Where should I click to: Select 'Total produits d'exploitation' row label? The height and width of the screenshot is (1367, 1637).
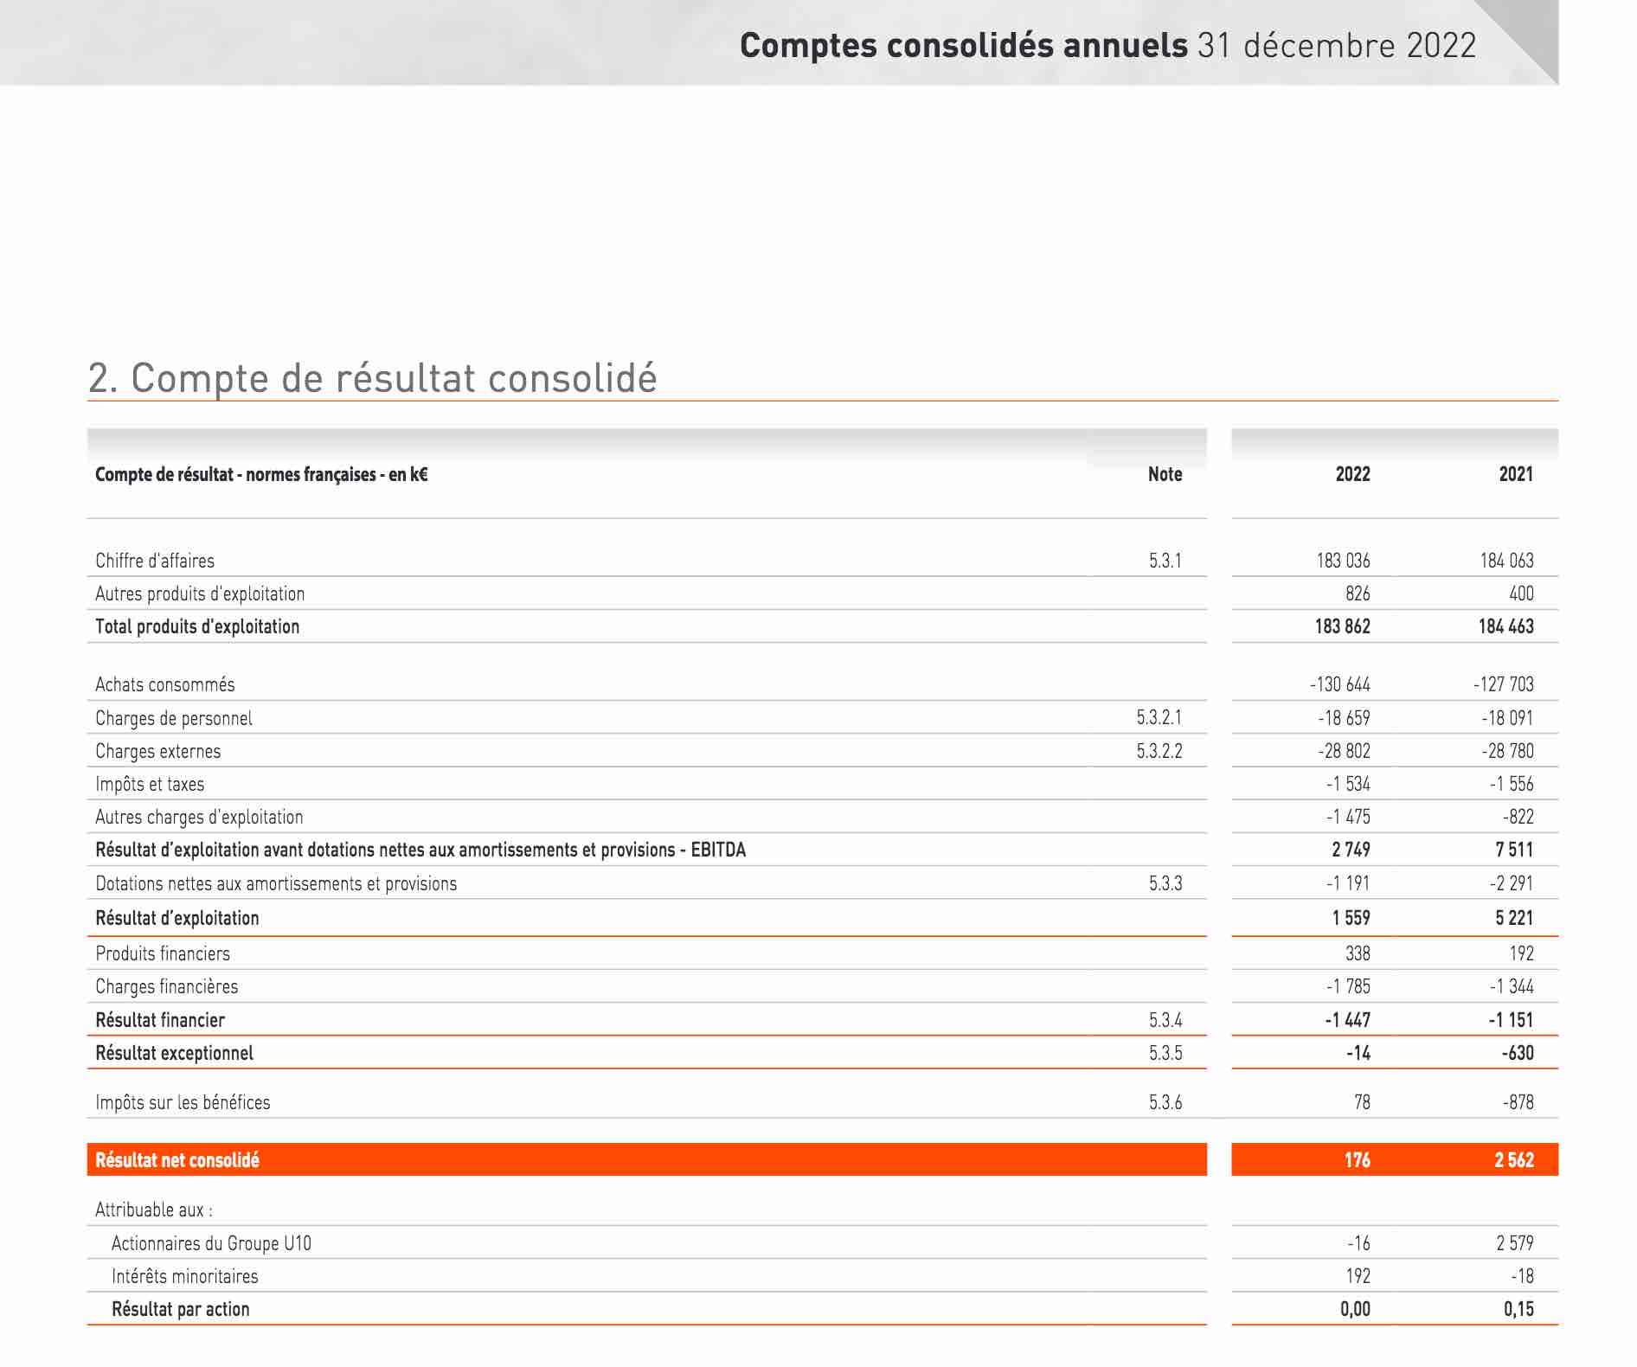[x=197, y=626]
